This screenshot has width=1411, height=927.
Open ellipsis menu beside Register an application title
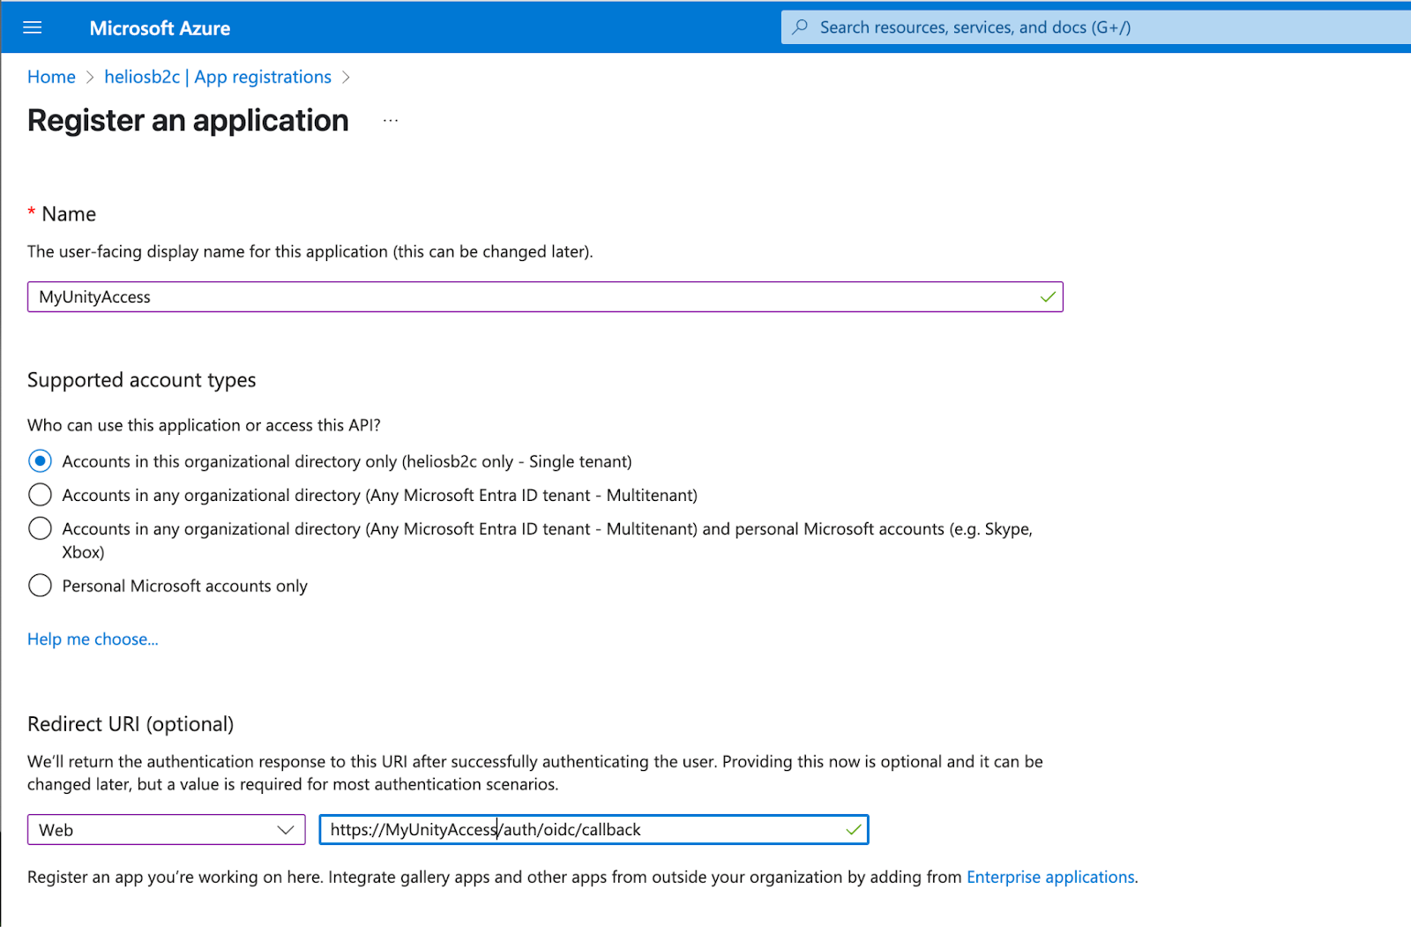tap(390, 120)
